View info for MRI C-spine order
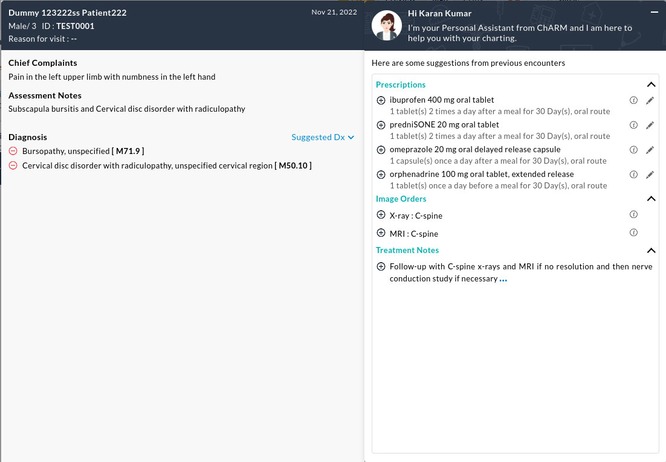Image resolution: width=666 pixels, height=462 pixels. coord(633,233)
